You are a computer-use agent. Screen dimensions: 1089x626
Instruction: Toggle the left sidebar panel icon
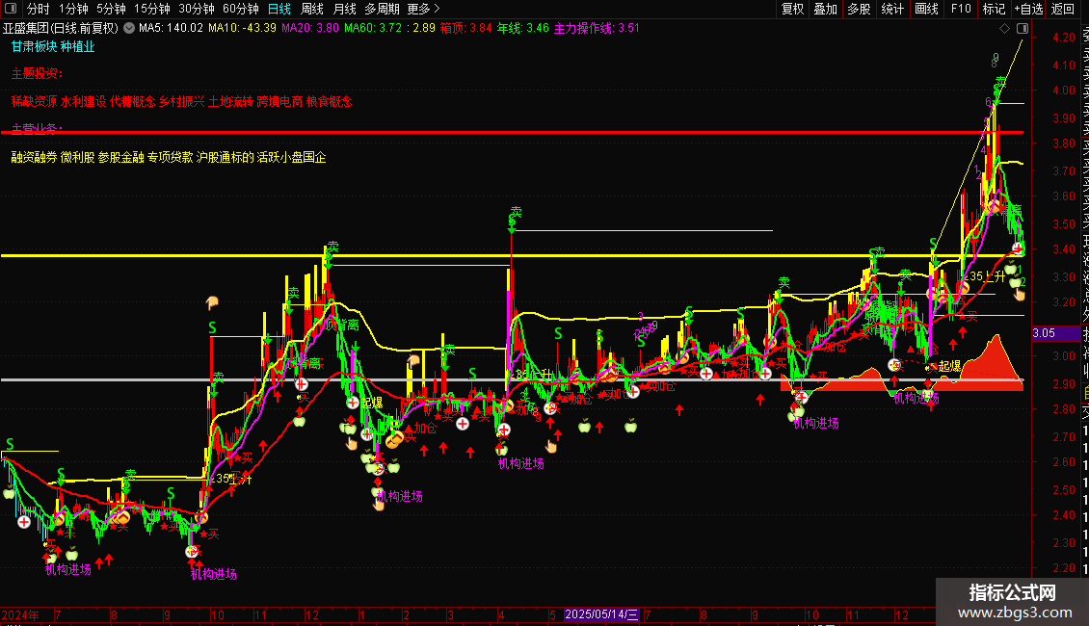11,9
